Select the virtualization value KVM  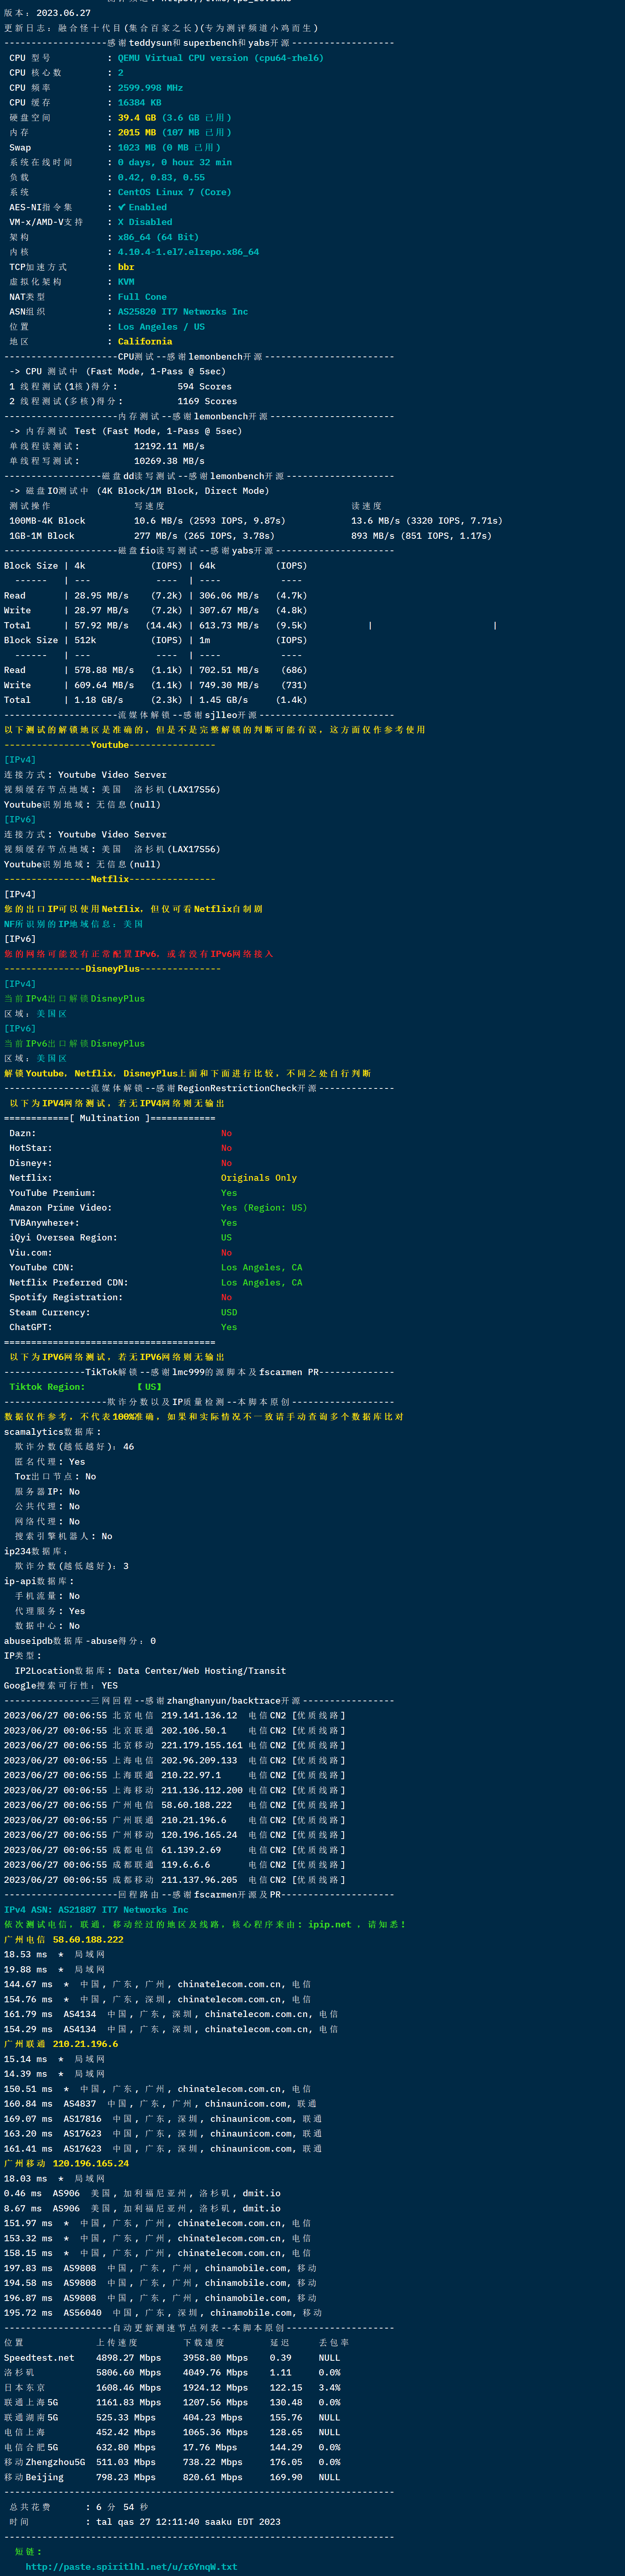point(126,282)
